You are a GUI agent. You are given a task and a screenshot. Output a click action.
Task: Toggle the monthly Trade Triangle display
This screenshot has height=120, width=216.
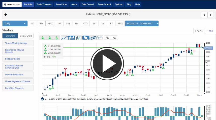(x=43, y=38)
